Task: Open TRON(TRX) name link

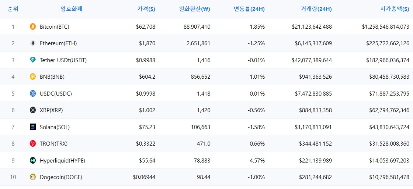Action: pyautogui.click(x=54, y=144)
